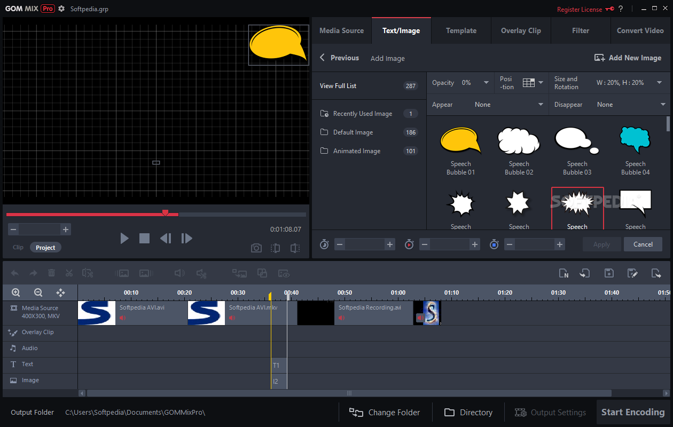Screen dimensions: 673x427
Task: Click Change Folder button
Action: [x=385, y=412]
